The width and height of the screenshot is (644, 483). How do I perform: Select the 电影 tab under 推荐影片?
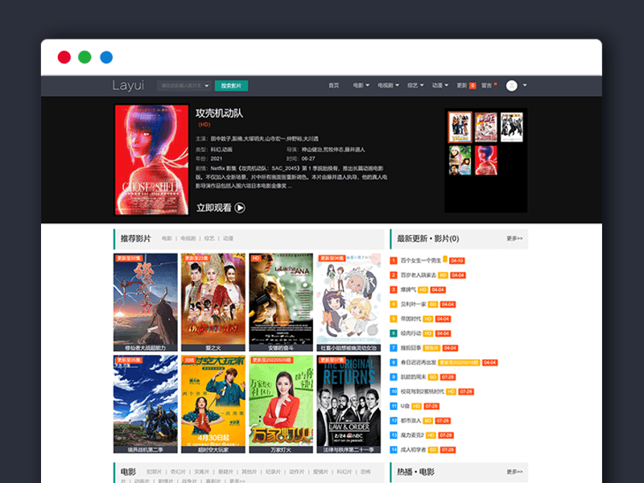[x=167, y=238]
